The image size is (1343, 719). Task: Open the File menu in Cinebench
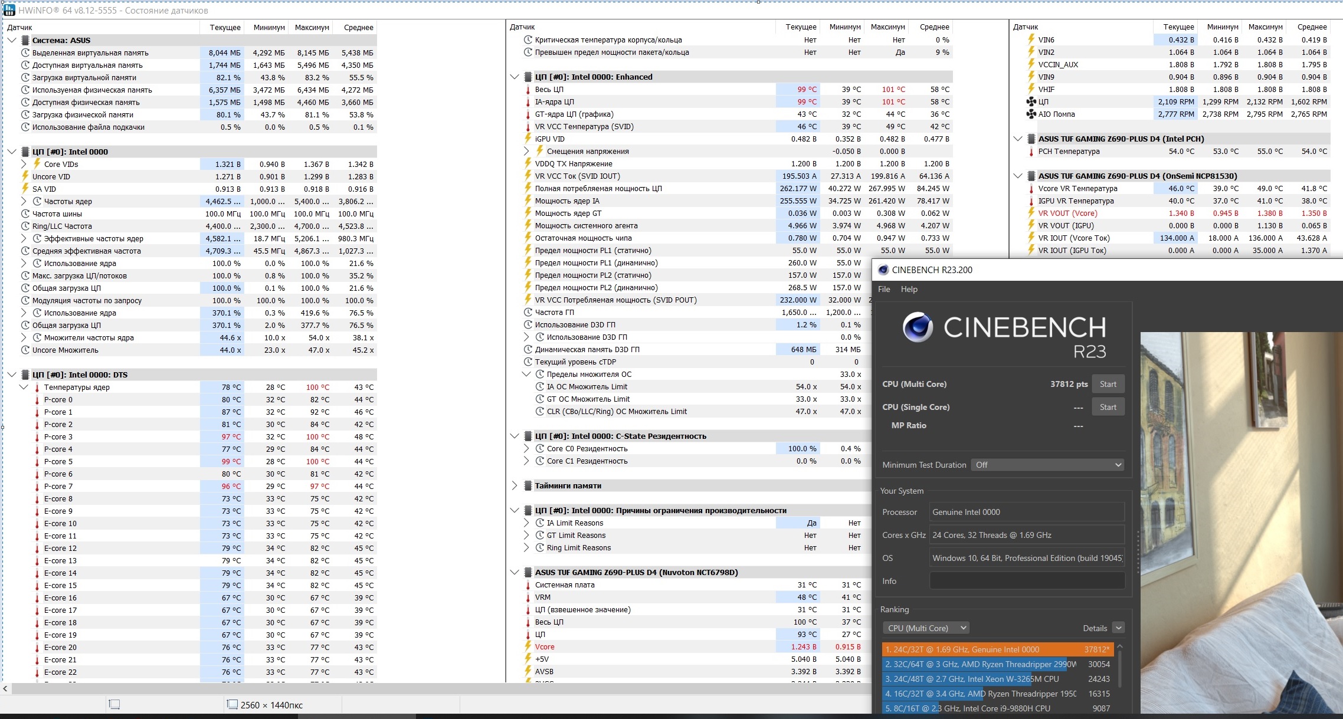tap(884, 289)
